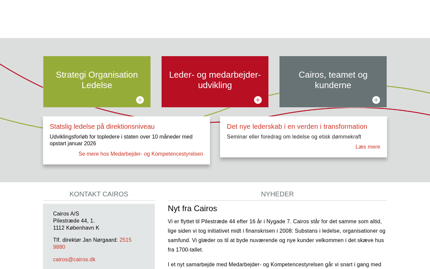
Task: Expand the Leder- og medarbejderudvikling plus icon
Action: [x=258, y=100]
